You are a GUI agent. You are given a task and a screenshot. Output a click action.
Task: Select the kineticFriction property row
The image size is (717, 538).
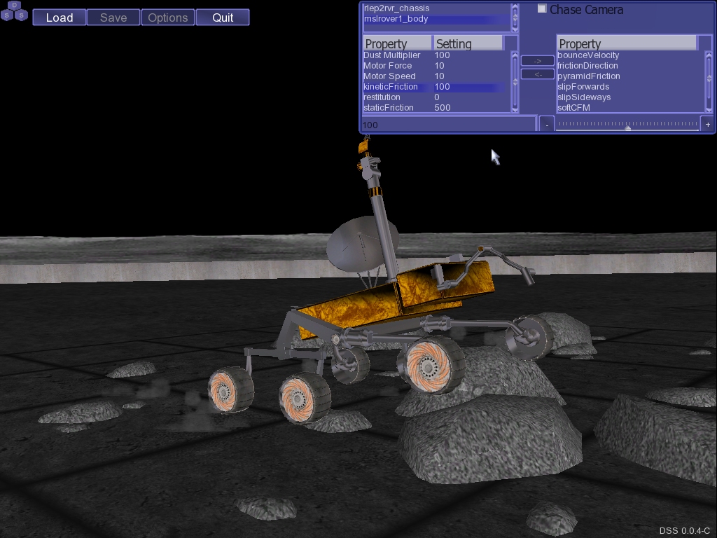point(434,86)
